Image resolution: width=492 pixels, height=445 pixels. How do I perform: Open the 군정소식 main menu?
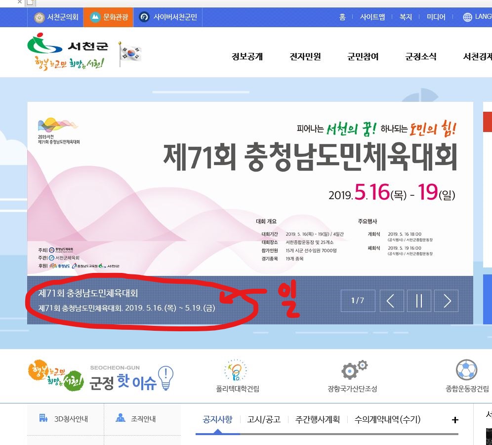click(x=421, y=56)
